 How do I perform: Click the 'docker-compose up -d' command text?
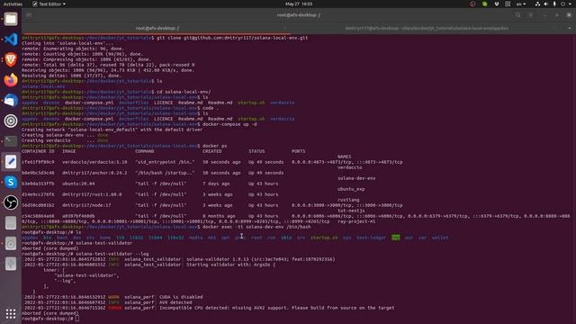click(229, 124)
